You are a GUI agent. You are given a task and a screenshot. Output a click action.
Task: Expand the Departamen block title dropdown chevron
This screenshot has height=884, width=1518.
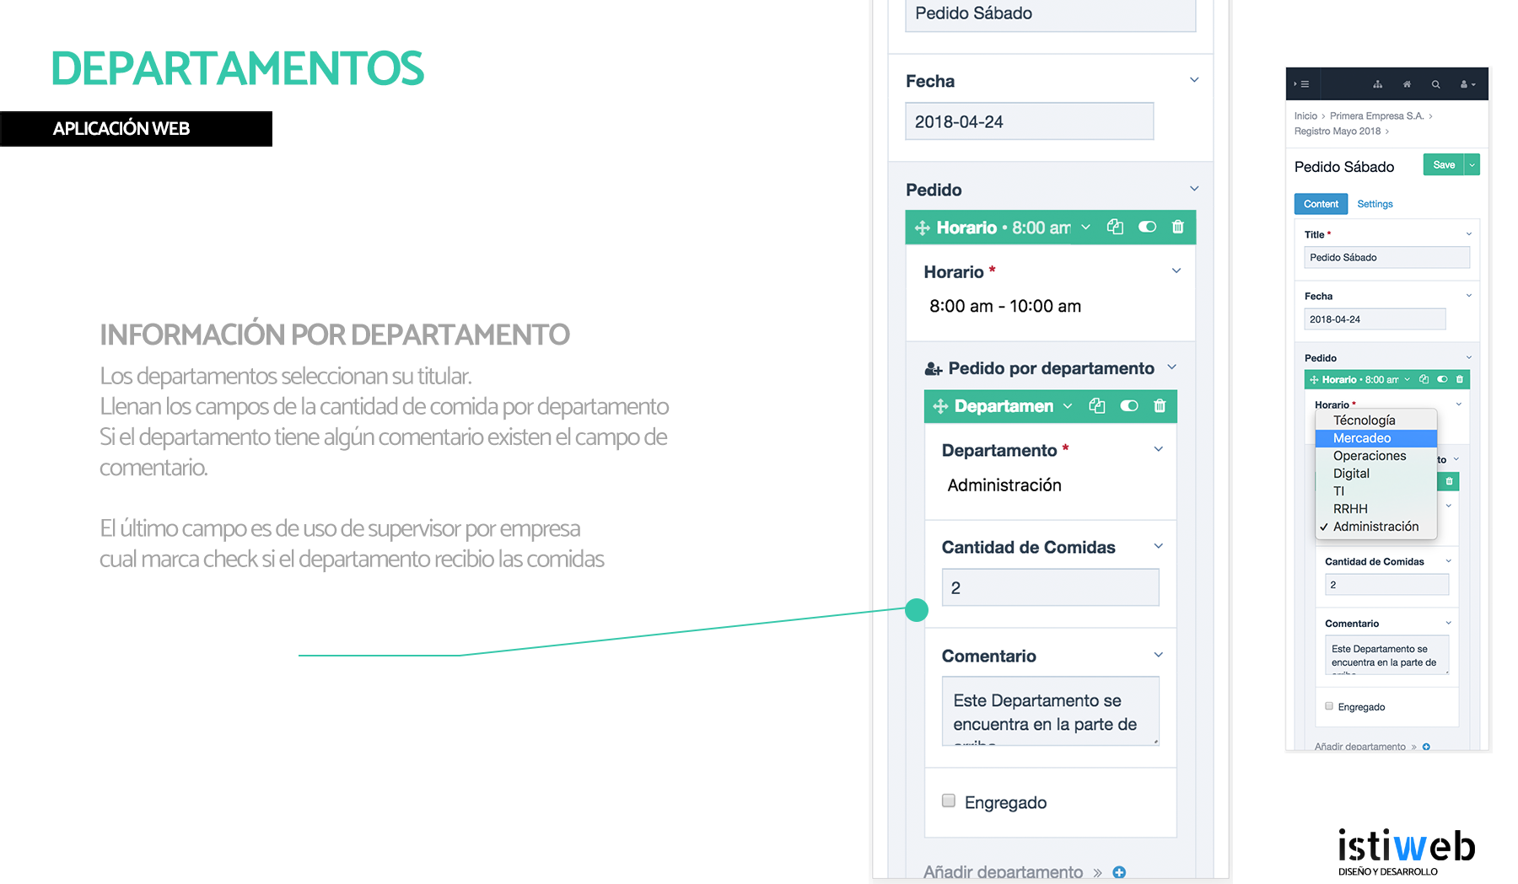pyautogui.click(x=1068, y=406)
